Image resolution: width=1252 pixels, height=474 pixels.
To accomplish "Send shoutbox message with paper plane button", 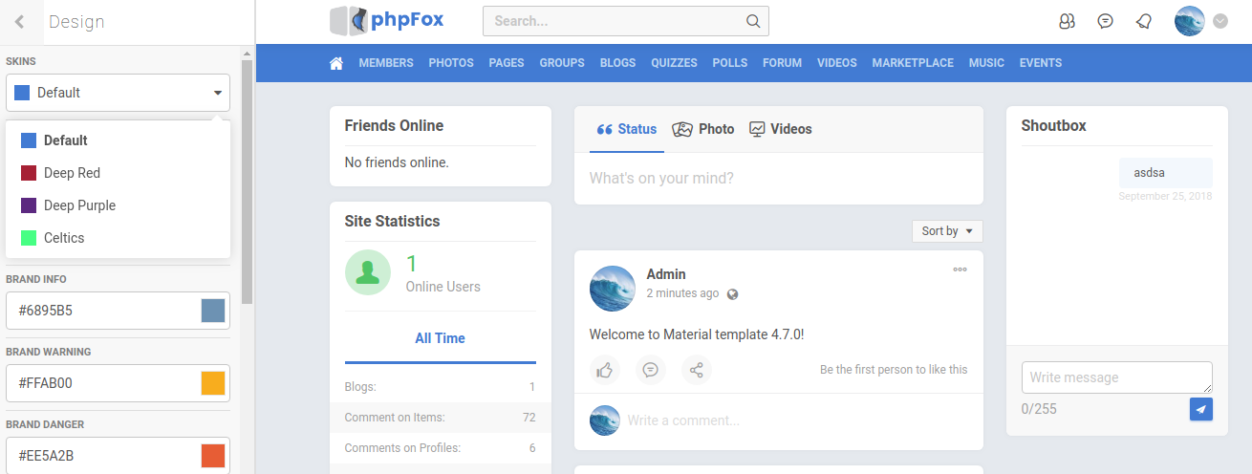I will click(1200, 409).
